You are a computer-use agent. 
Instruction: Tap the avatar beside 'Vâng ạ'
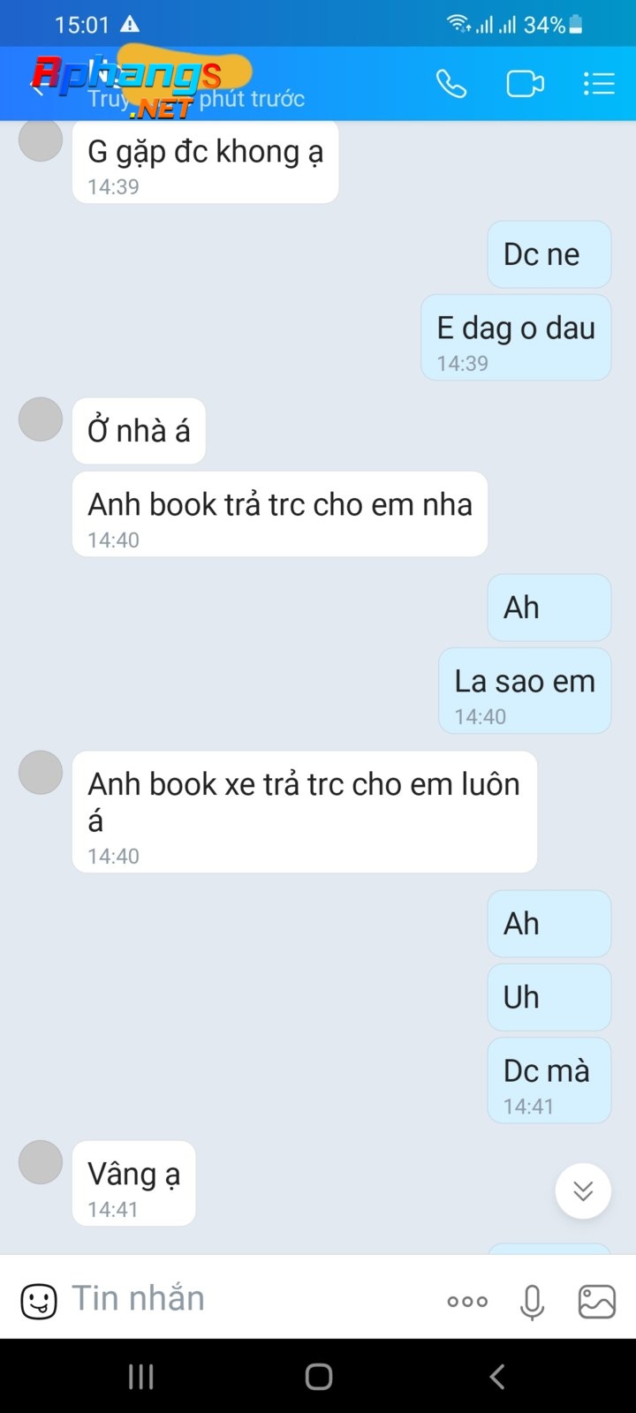click(x=41, y=1161)
